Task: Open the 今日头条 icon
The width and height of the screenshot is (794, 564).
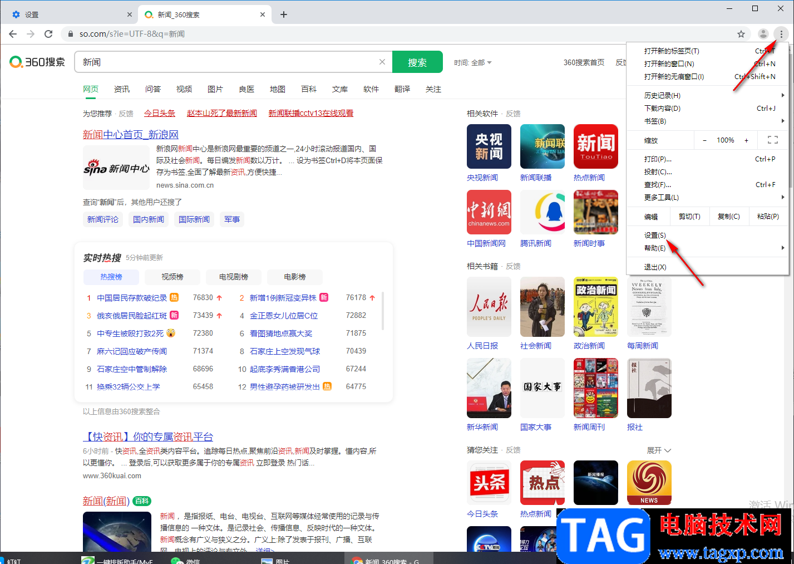Action: coord(489,483)
